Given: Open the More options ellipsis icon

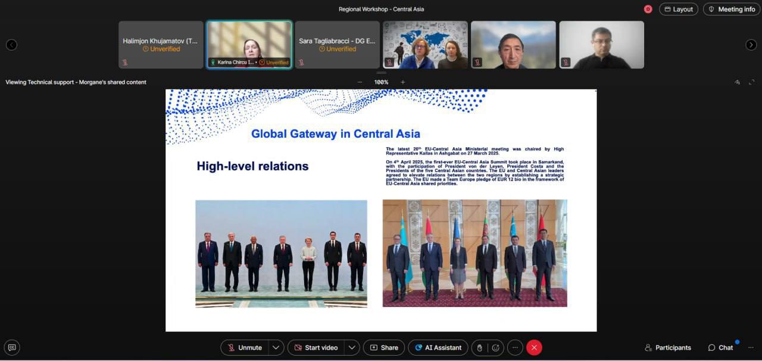Looking at the screenshot, I should pos(515,347).
